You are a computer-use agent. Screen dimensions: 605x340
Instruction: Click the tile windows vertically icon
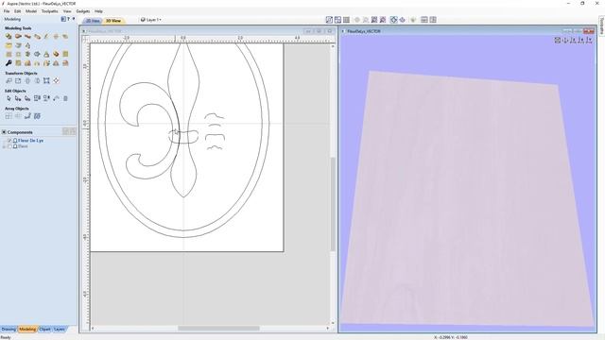click(x=433, y=20)
